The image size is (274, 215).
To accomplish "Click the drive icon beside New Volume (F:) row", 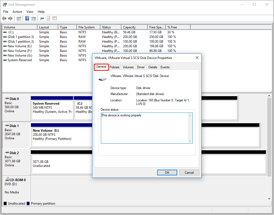I will 5,51.
